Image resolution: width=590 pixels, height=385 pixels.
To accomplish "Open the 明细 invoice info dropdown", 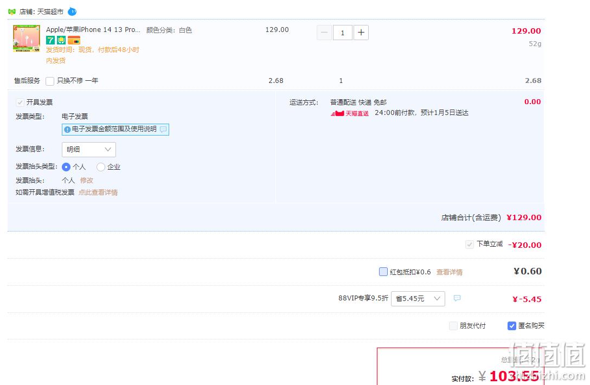I will 88,150.
